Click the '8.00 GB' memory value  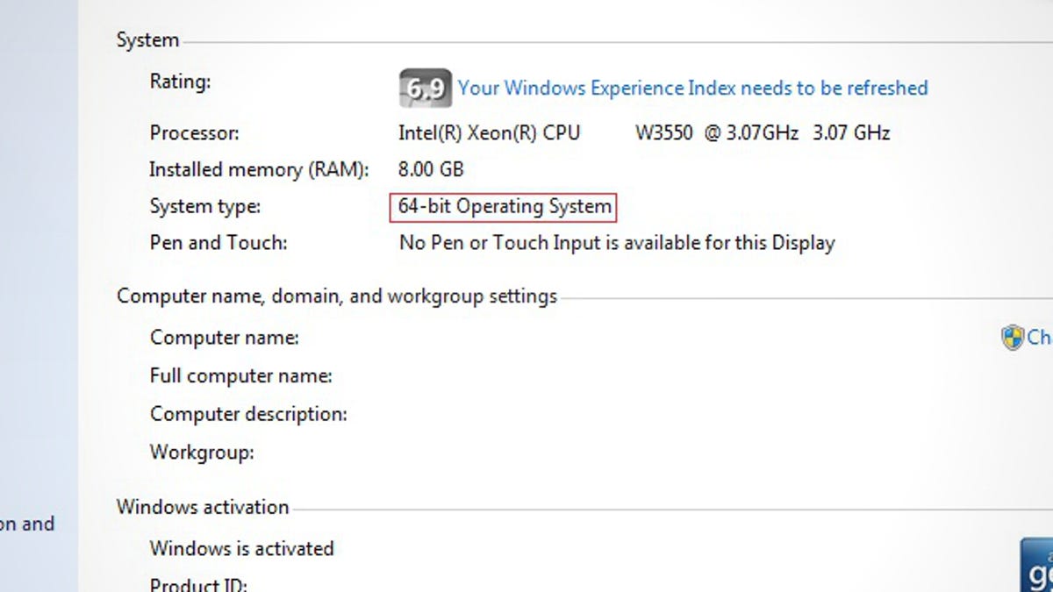[x=431, y=169]
